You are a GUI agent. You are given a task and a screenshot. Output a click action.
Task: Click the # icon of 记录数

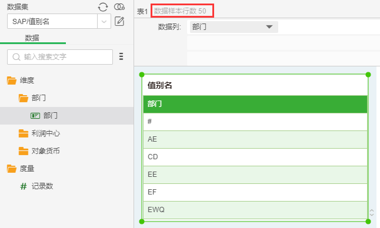24,186
